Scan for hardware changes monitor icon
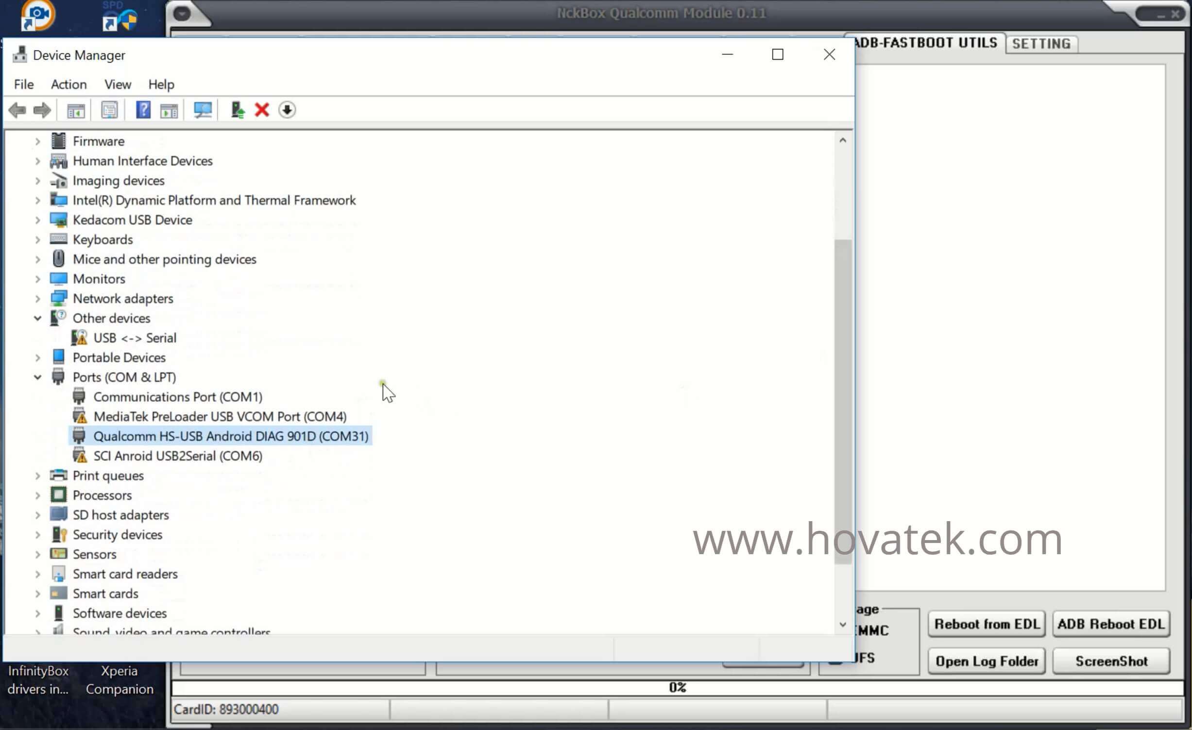This screenshot has height=730, width=1192. pyautogui.click(x=203, y=110)
